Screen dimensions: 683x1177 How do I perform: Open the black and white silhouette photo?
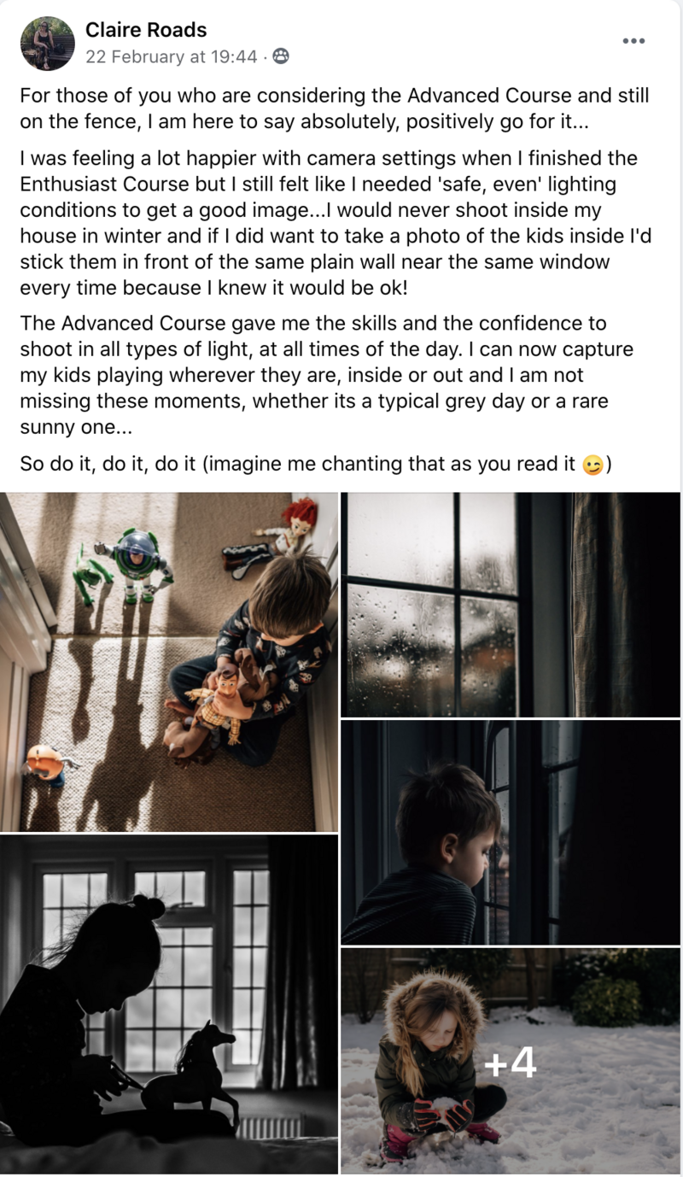point(169,1004)
